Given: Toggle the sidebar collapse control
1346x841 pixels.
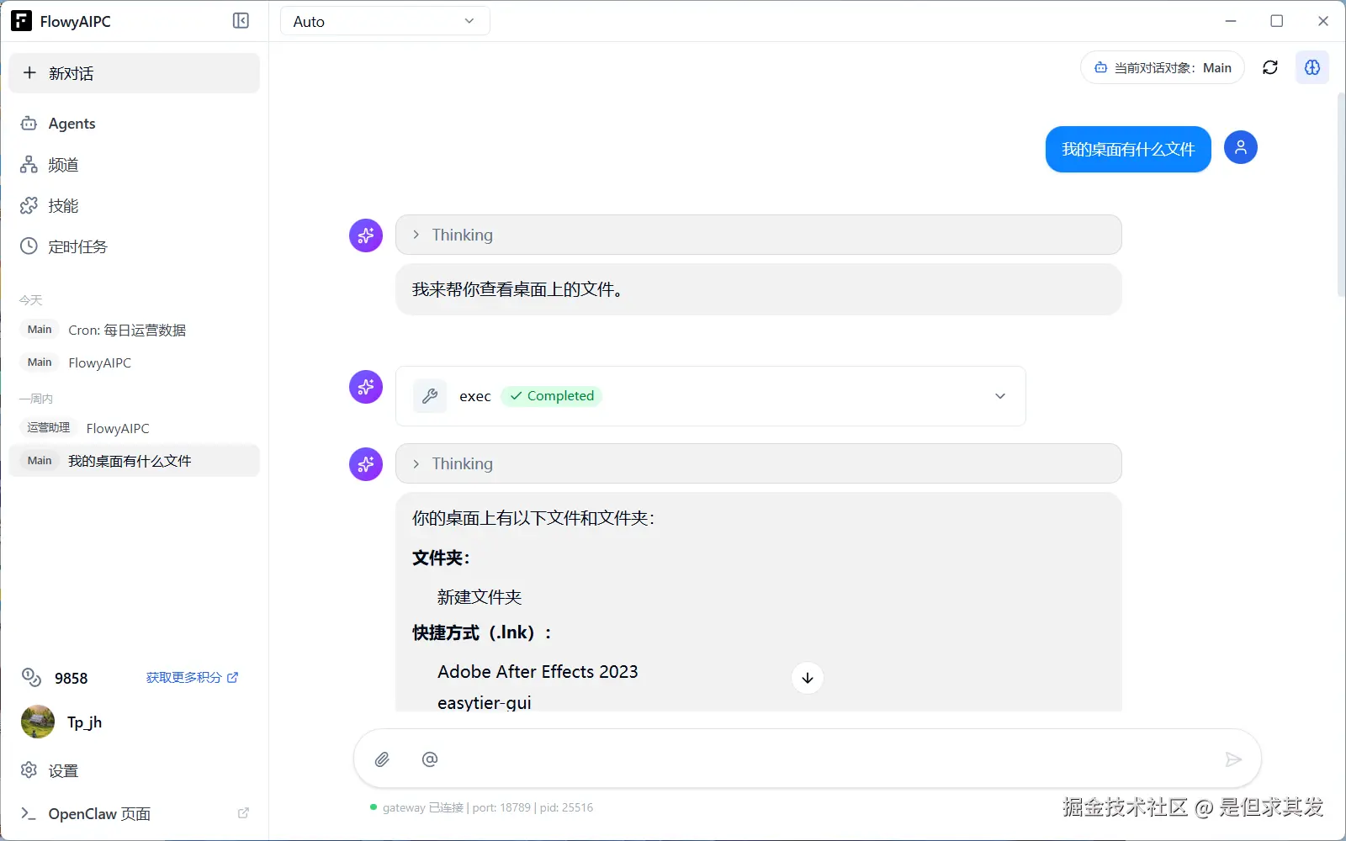Looking at the screenshot, I should 241,20.
